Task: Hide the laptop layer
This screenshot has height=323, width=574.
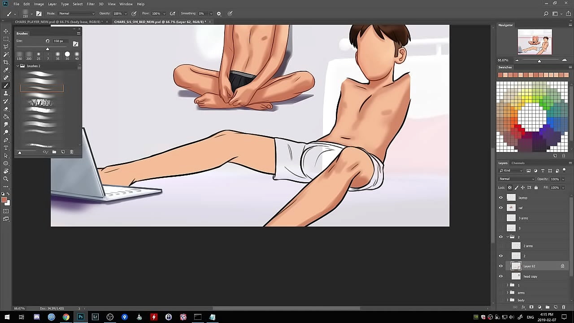Action: (x=501, y=197)
